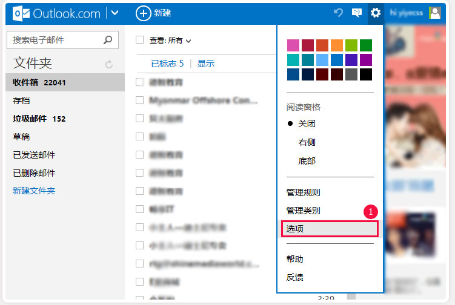Open the chat messaging smiley icon
The height and width of the screenshot is (305, 455).
[x=357, y=13]
